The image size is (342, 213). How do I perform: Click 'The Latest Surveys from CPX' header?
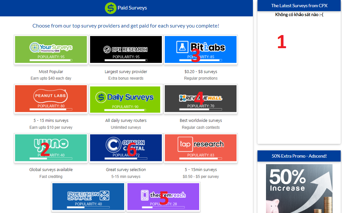299,6
